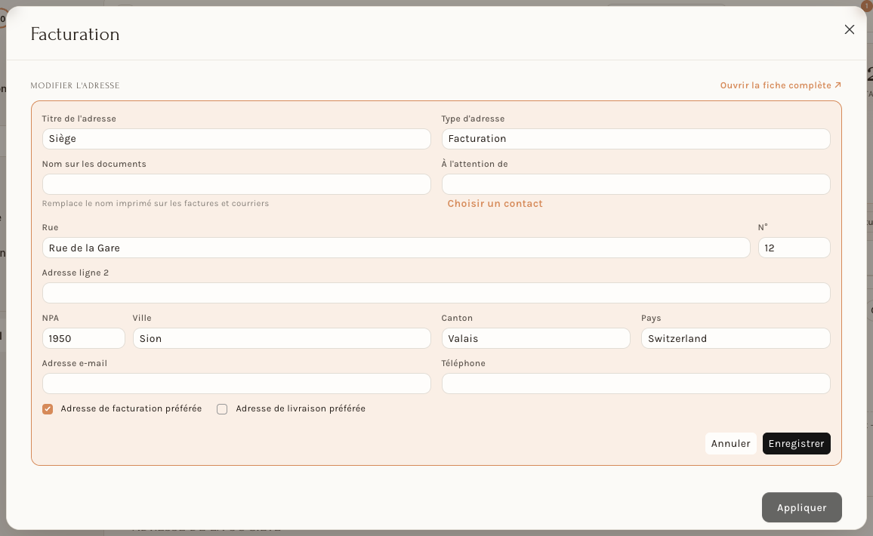Uncheck Adresse de facturation préférée checkbox
This screenshot has height=536, width=873.
[x=48, y=409]
